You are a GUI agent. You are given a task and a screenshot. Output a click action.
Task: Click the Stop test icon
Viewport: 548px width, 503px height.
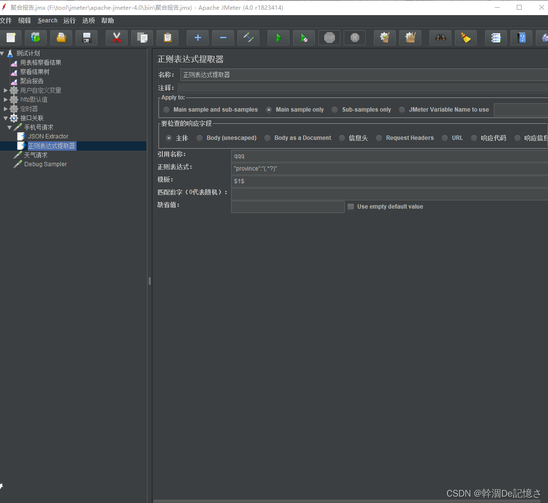[x=329, y=38]
